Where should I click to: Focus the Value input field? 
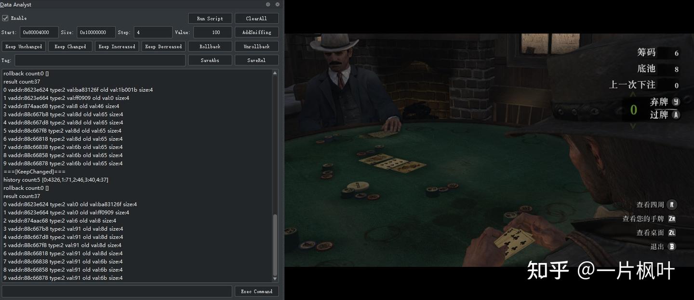(213, 32)
